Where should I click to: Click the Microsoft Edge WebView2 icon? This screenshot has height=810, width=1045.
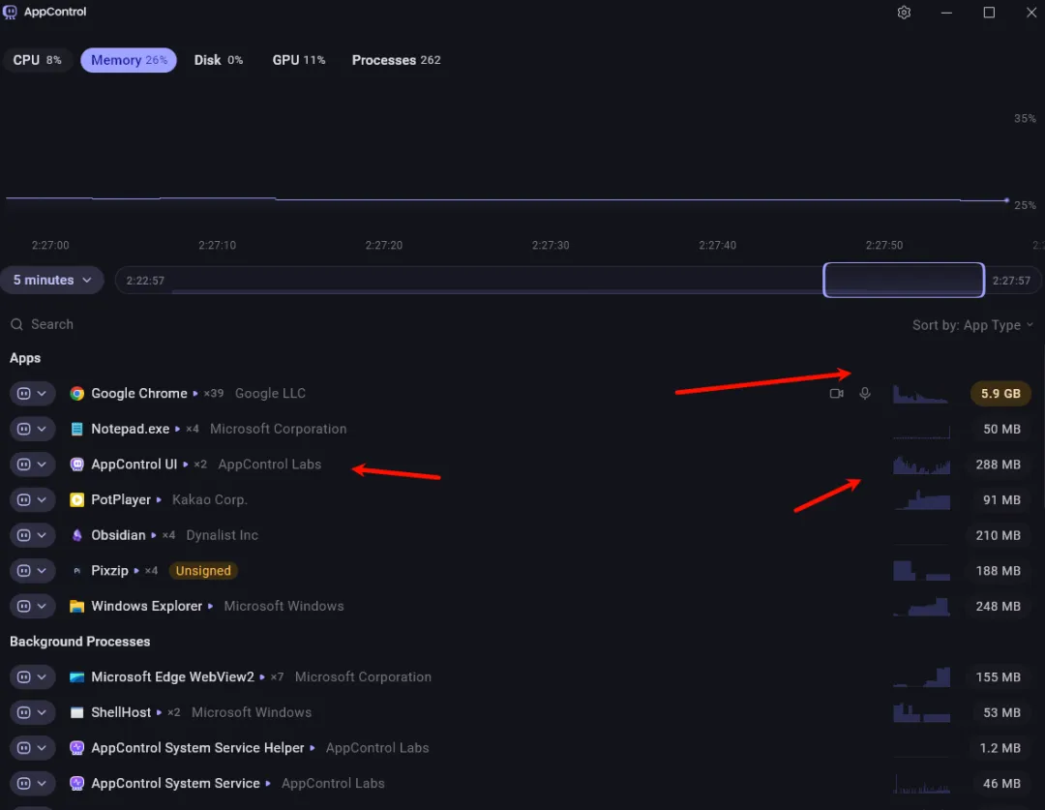(x=77, y=676)
